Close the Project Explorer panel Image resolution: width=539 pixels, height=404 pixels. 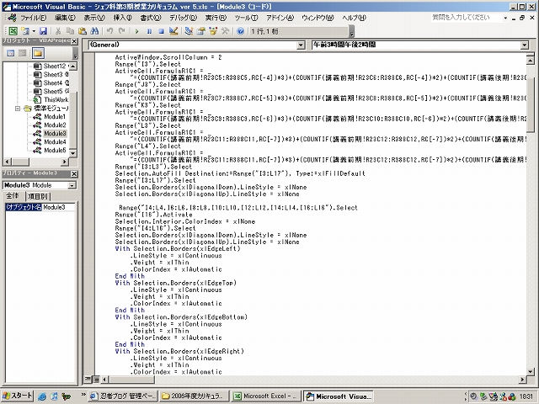click(x=74, y=41)
